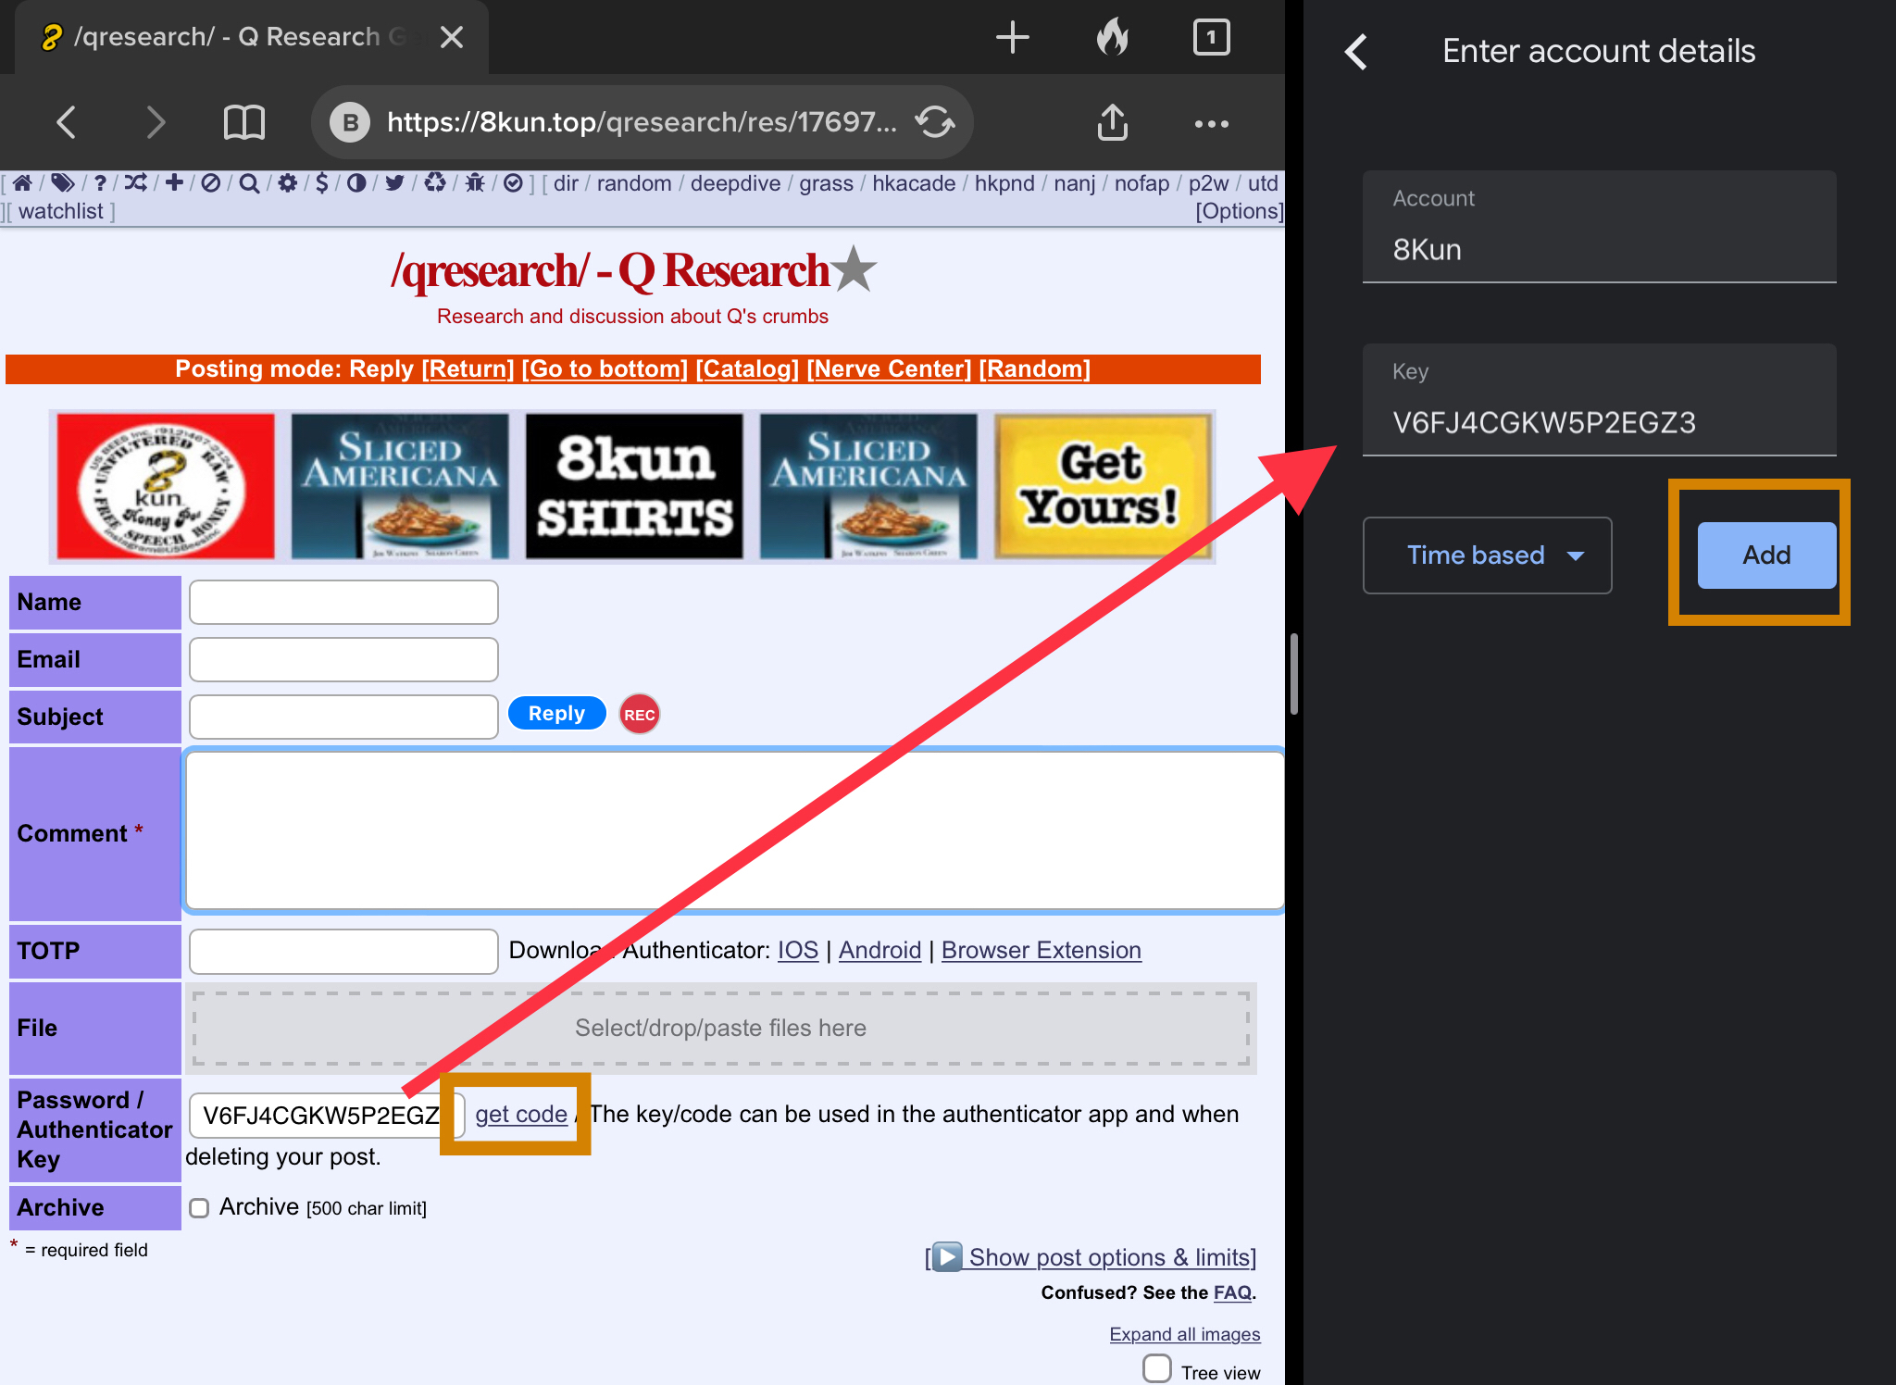Click the [Random] link in posting bar
This screenshot has height=1385, width=1896.
pos(1034,368)
